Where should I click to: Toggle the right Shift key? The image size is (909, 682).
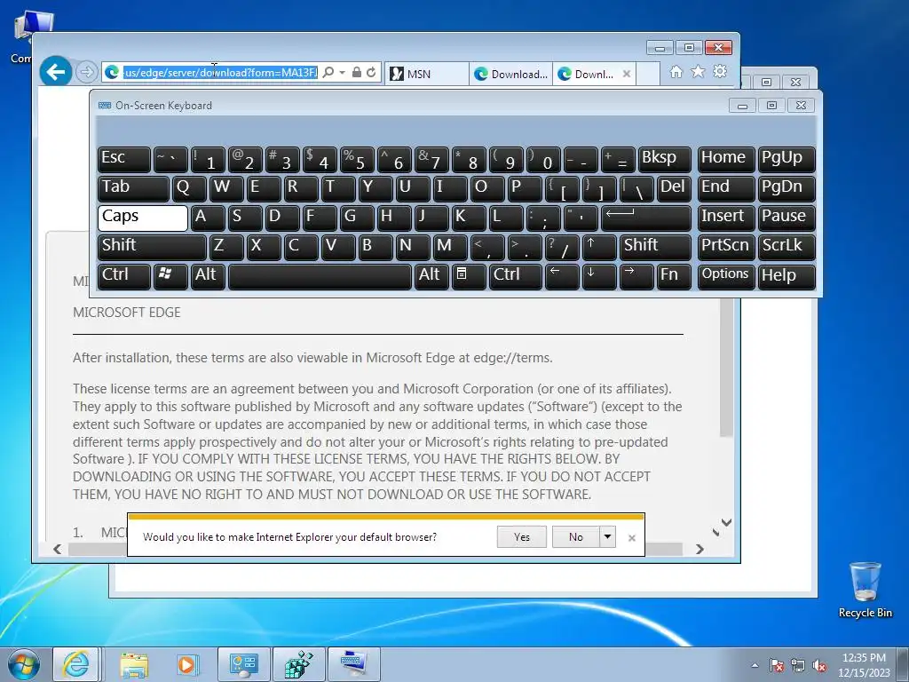coord(656,247)
